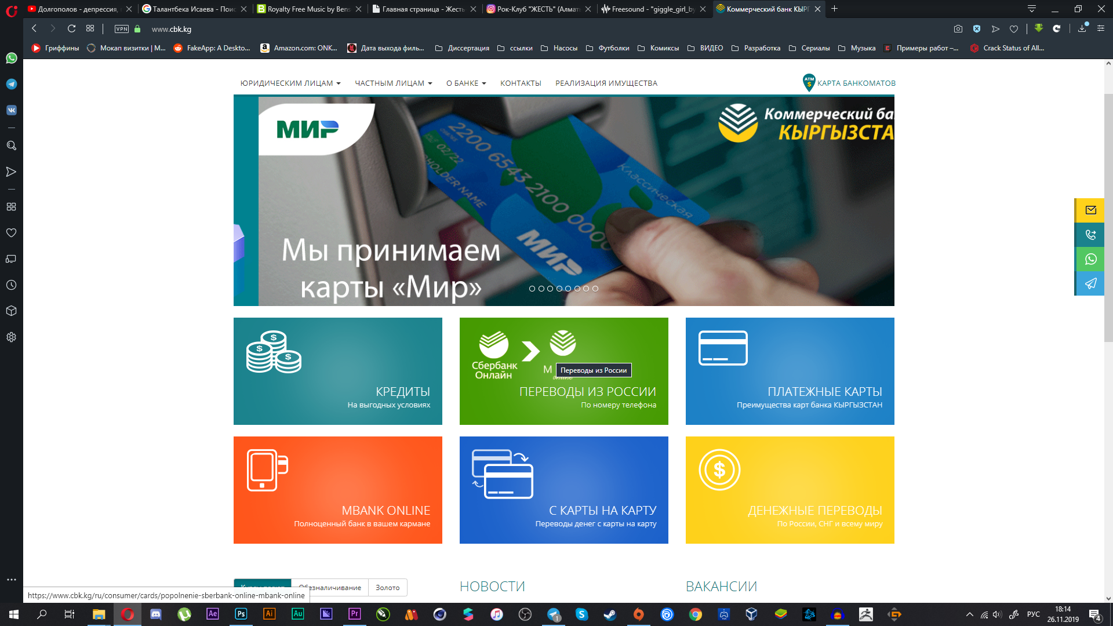Open the green WhatsApp side widget

[1090, 259]
